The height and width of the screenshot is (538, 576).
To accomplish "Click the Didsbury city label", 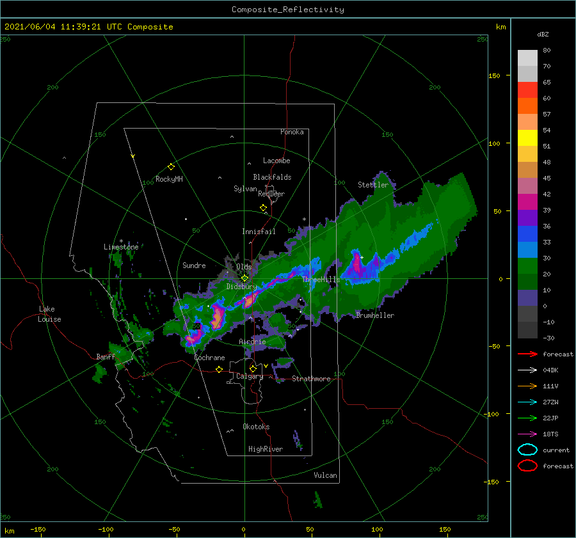I will (x=242, y=287).
